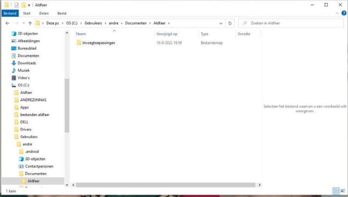The image size is (348, 197).
Task: Select Downloads in navigation pane
Action: click(x=27, y=63)
